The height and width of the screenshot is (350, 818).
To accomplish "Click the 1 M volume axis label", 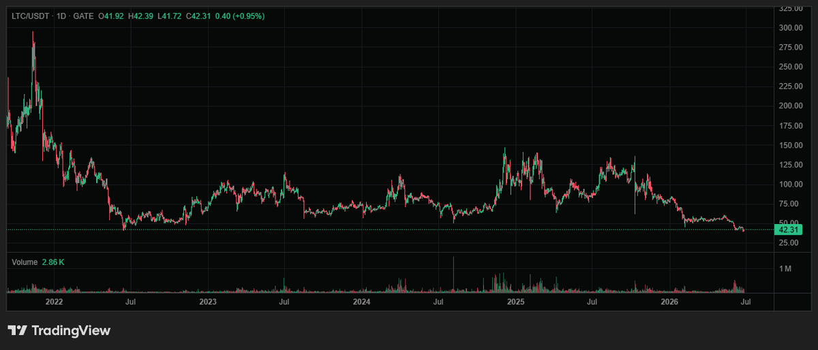I will tap(785, 269).
